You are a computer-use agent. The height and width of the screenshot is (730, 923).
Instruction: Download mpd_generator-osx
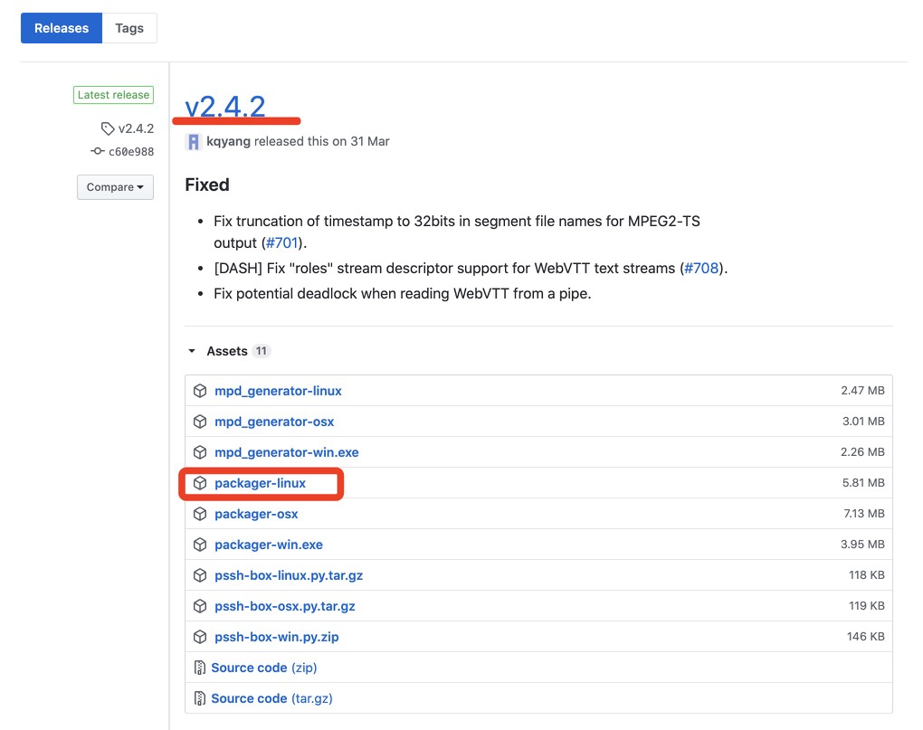(274, 422)
